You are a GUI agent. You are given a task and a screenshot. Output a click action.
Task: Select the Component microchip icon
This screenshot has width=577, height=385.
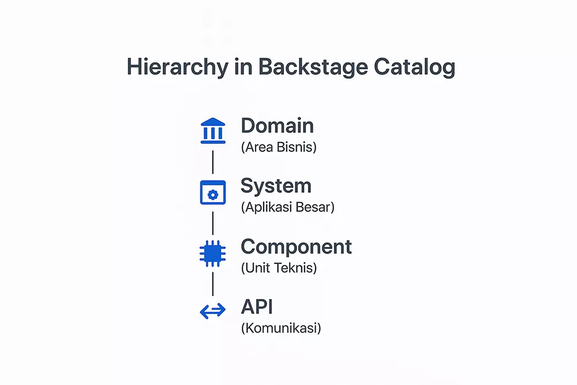pyautogui.click(x=213, y=253)
